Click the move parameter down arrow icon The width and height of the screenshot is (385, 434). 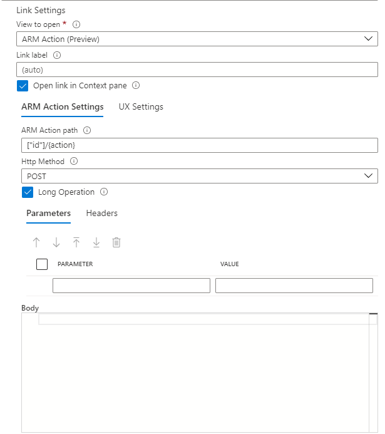click(x=56, y=242)
